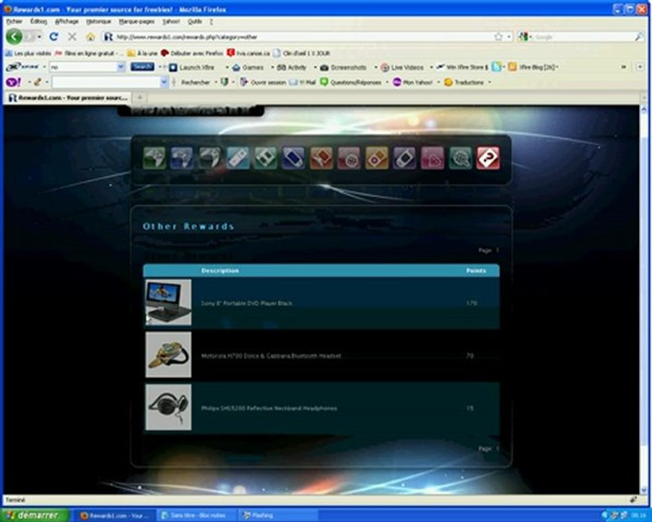
Task: Open Live Videos in the Xfire toolbar
Action: click(402, 67)
